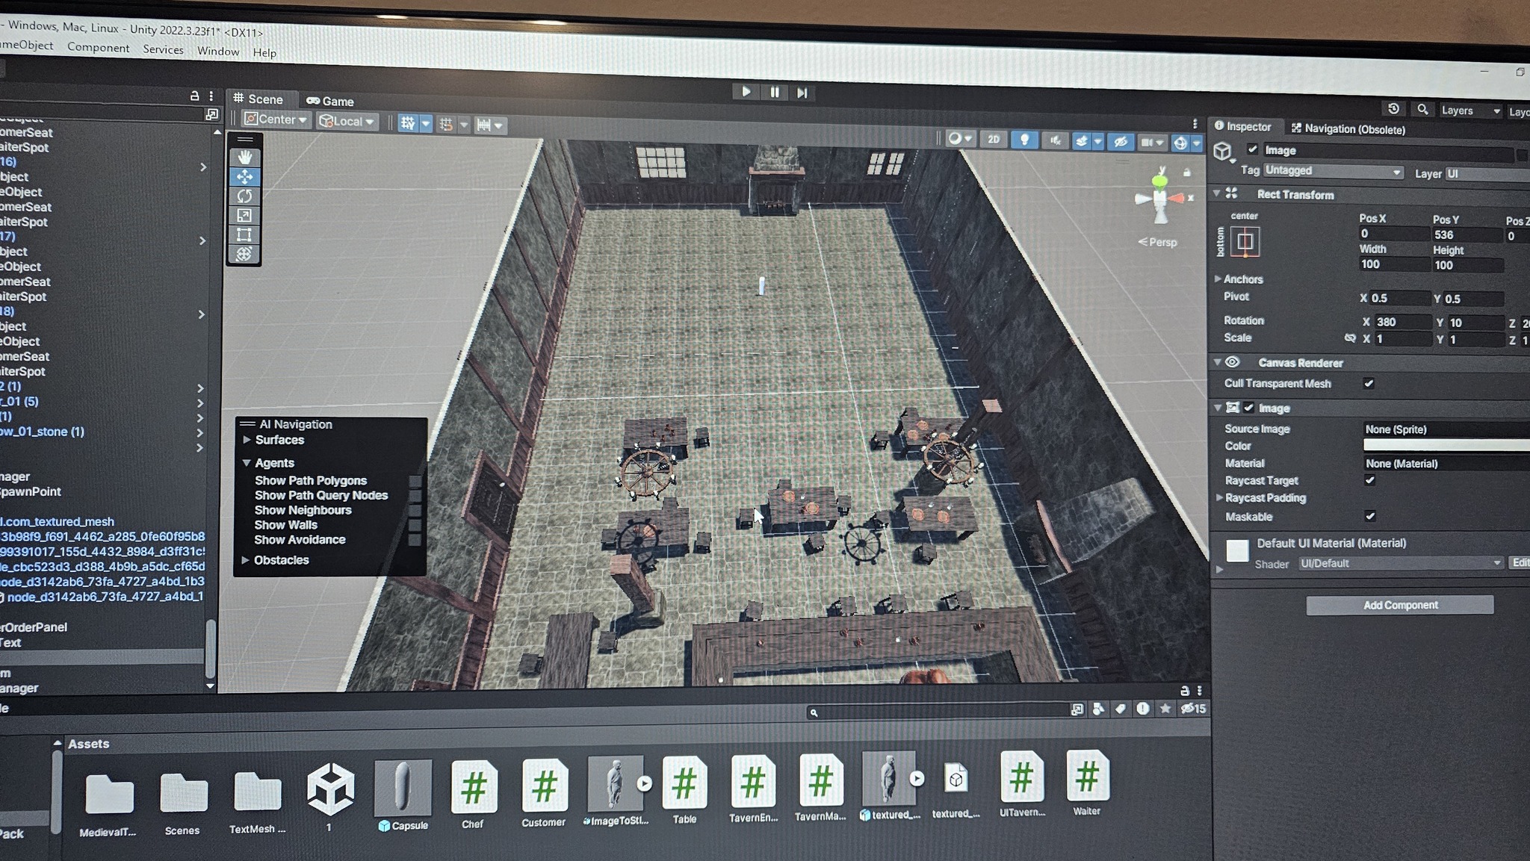Uncheck the Maskable checkbox
Image resolution: width=1530 pixels, height=861 pixels.
pyautogui.click(x=1369, y=516)
